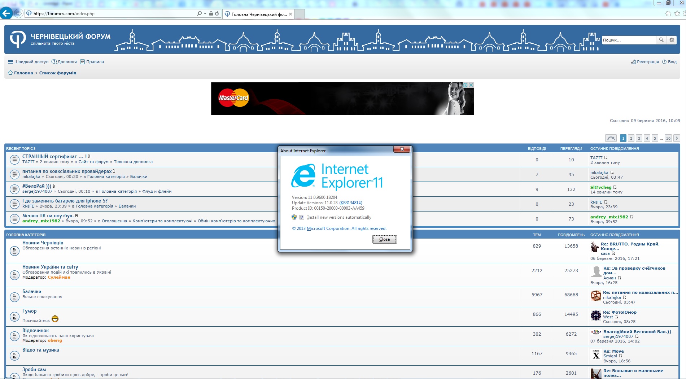Open last post Re: ФотоЮмор
686x379 pixels.
tap(620, 312)
